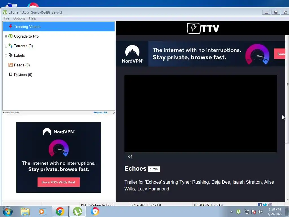Open the red Chrome-style taskbar icon
The height and width of the screenshot is (217, 289).
[x=95, y=211]
